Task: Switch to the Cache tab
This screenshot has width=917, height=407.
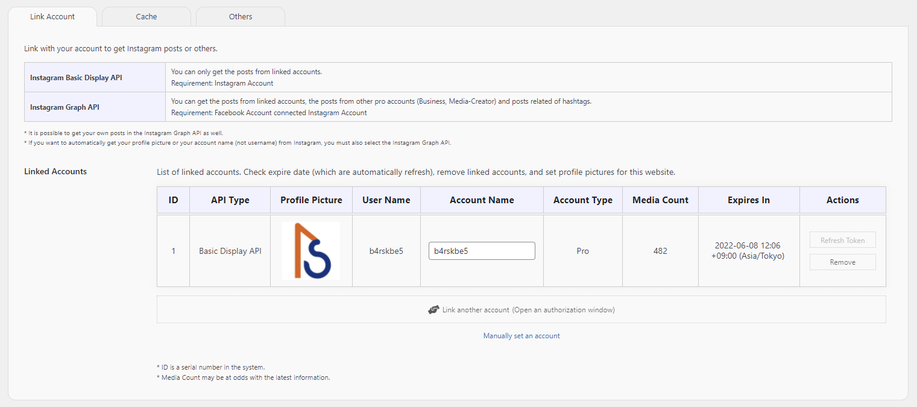Action: [147, 17]
